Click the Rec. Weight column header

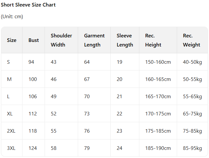tap(191, 40)
